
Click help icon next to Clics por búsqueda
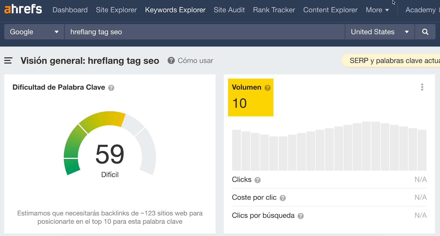pyautogui.click(x=301, y=216)
